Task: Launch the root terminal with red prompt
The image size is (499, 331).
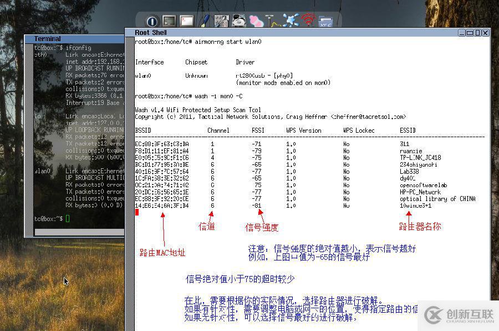Action: [x=187, y=21]
